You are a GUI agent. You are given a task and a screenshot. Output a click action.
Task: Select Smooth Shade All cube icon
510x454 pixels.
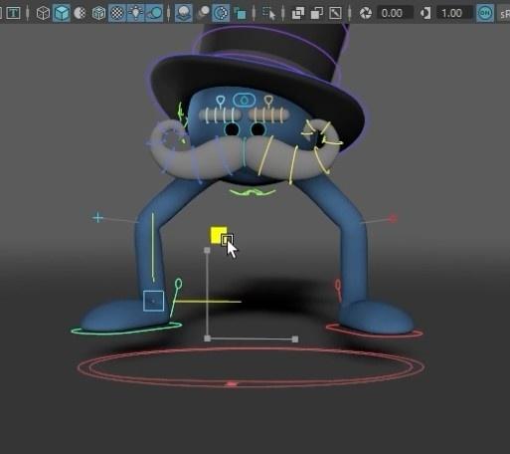click(62, 13)
